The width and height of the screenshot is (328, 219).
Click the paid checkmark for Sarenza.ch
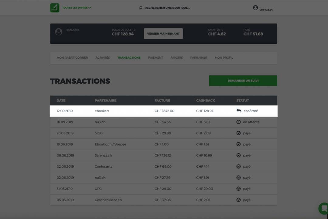(x=239, y=155)
